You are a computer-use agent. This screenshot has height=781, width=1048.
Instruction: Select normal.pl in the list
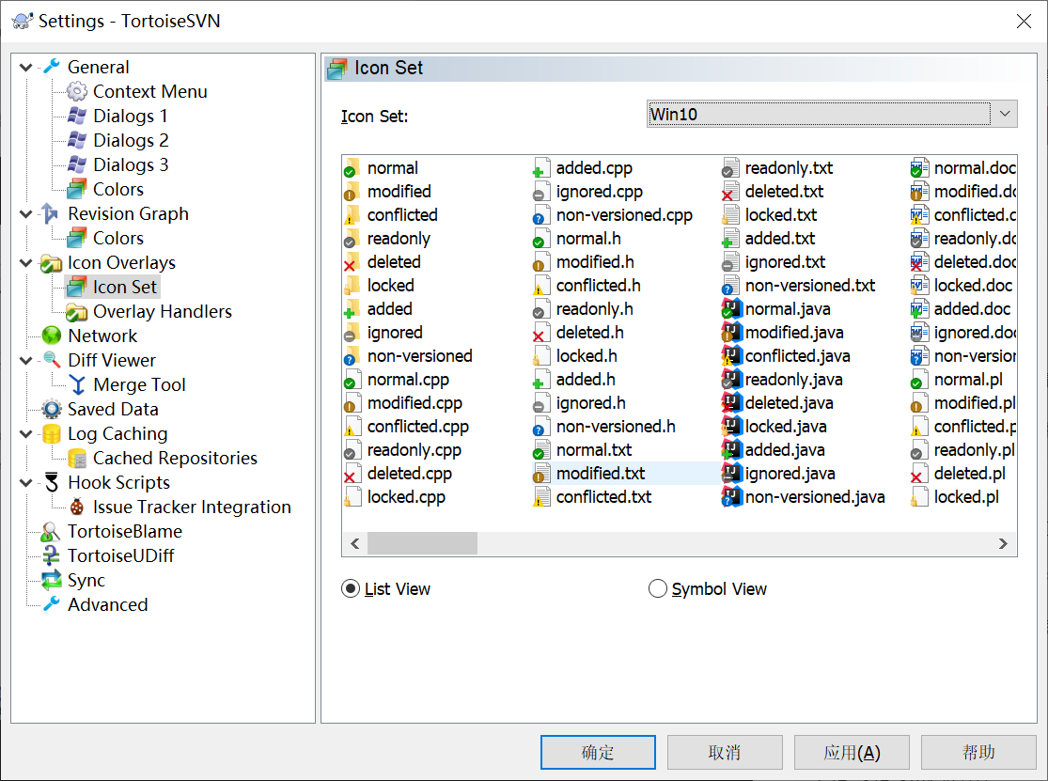[x=968, y=380]
